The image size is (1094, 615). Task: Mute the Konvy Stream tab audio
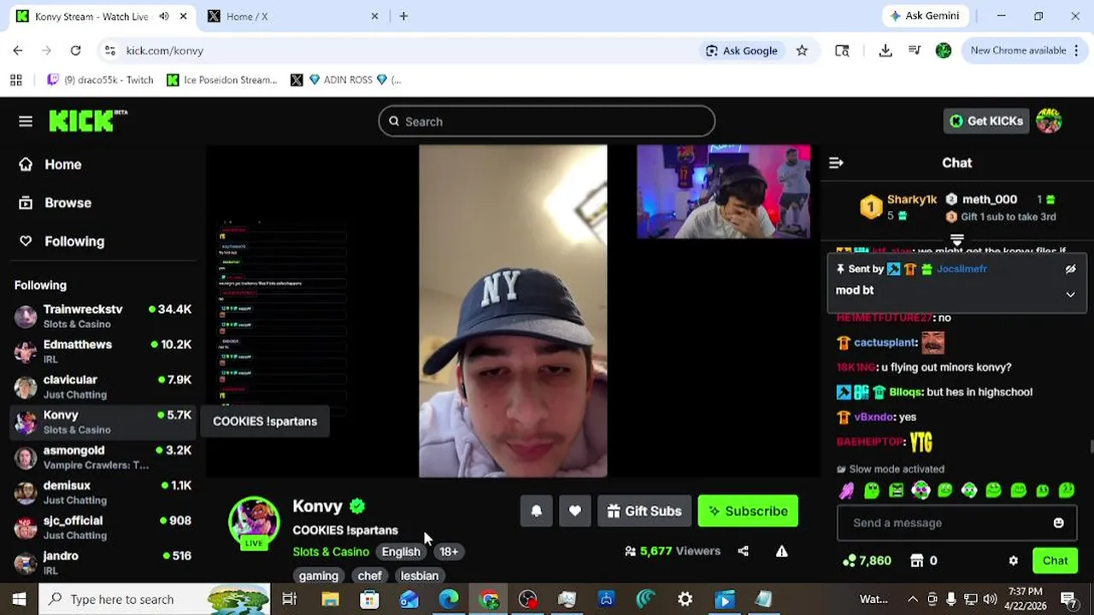pyautogui.click(x=164, y=16)
